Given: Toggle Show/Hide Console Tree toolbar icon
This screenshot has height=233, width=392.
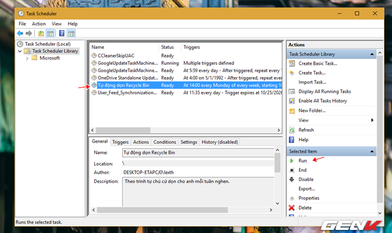Looking at the screenshot, I should click(50, 33).
